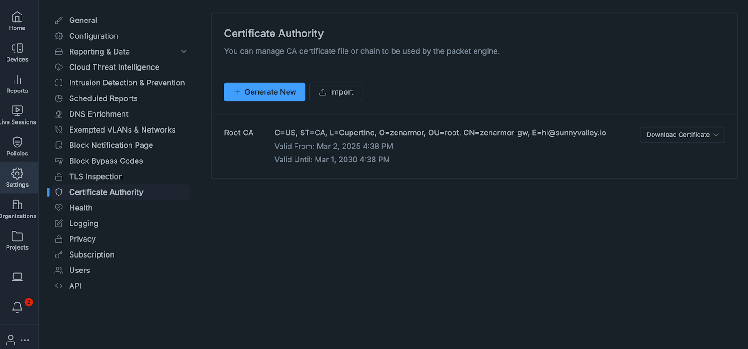The width and height of the screenshot is (748, 349).
Task: Select Cloud Threat Intelligence menu item
Action: click(x=114, y=67)
